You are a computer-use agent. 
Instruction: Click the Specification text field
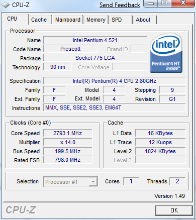115,81
